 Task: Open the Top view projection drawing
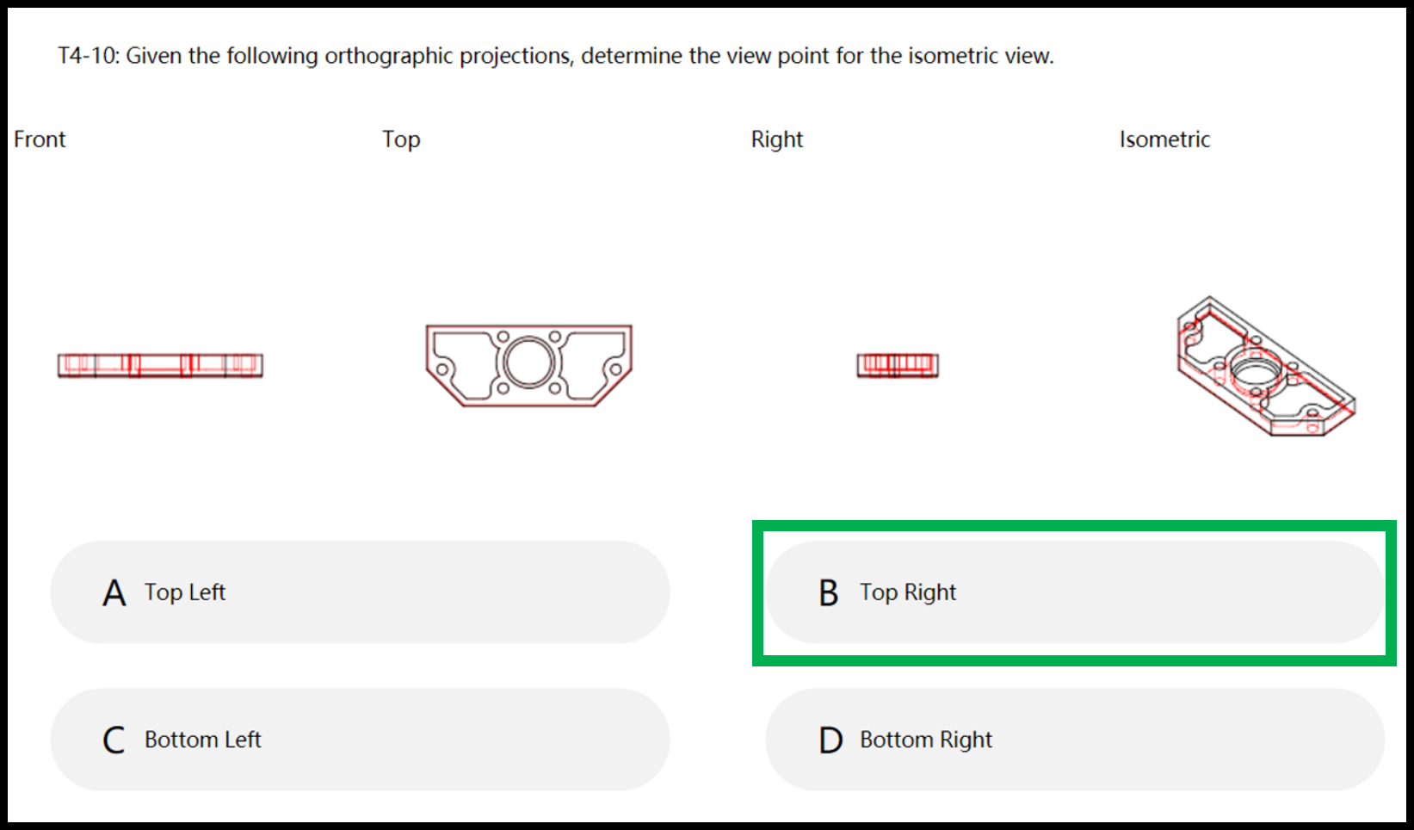529,365
